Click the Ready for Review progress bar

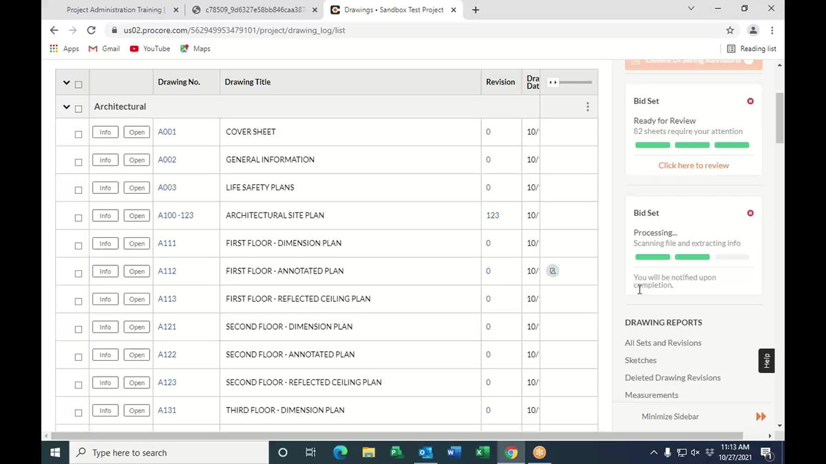coord(692,145)
